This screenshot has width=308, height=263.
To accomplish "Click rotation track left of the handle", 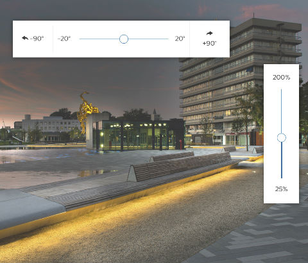I will coord(99,39).
